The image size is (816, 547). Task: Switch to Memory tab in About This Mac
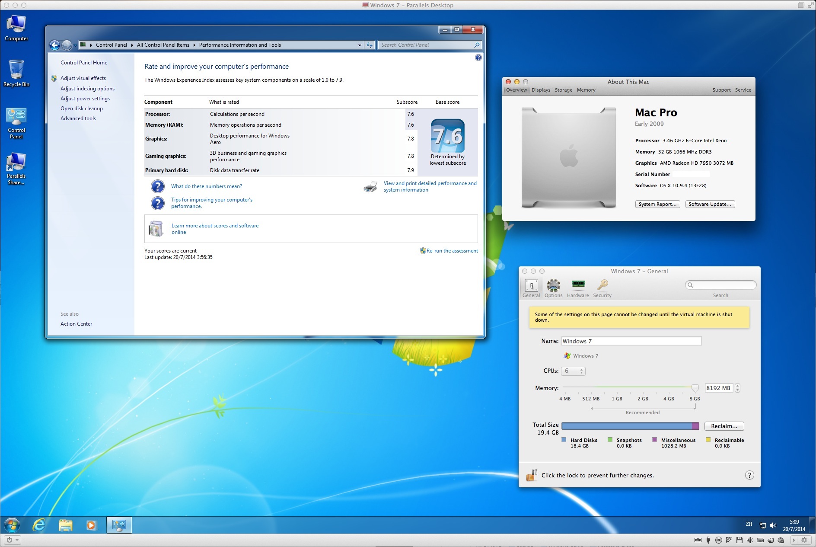pos(586,90)
